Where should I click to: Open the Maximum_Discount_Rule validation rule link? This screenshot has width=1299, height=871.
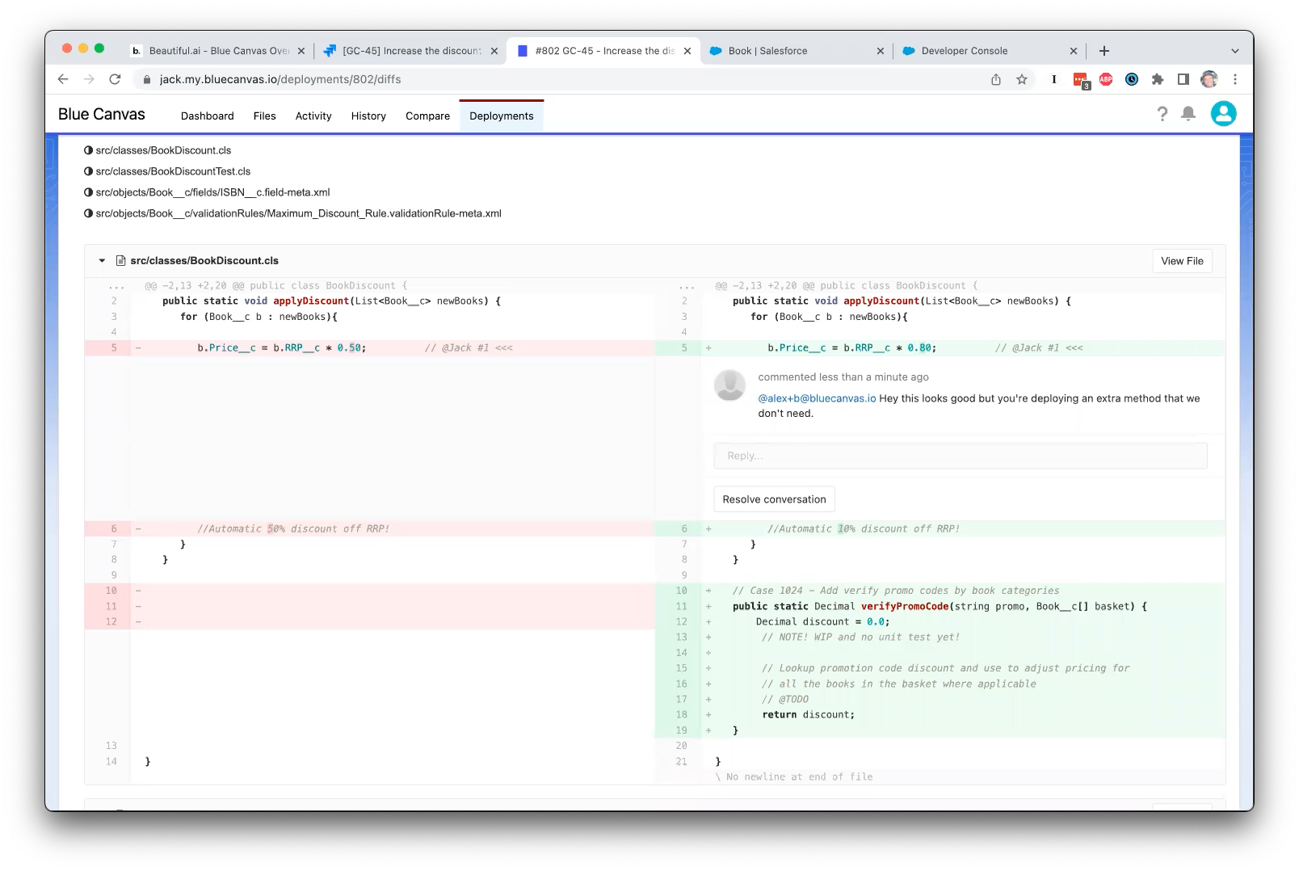click(298, 213)
